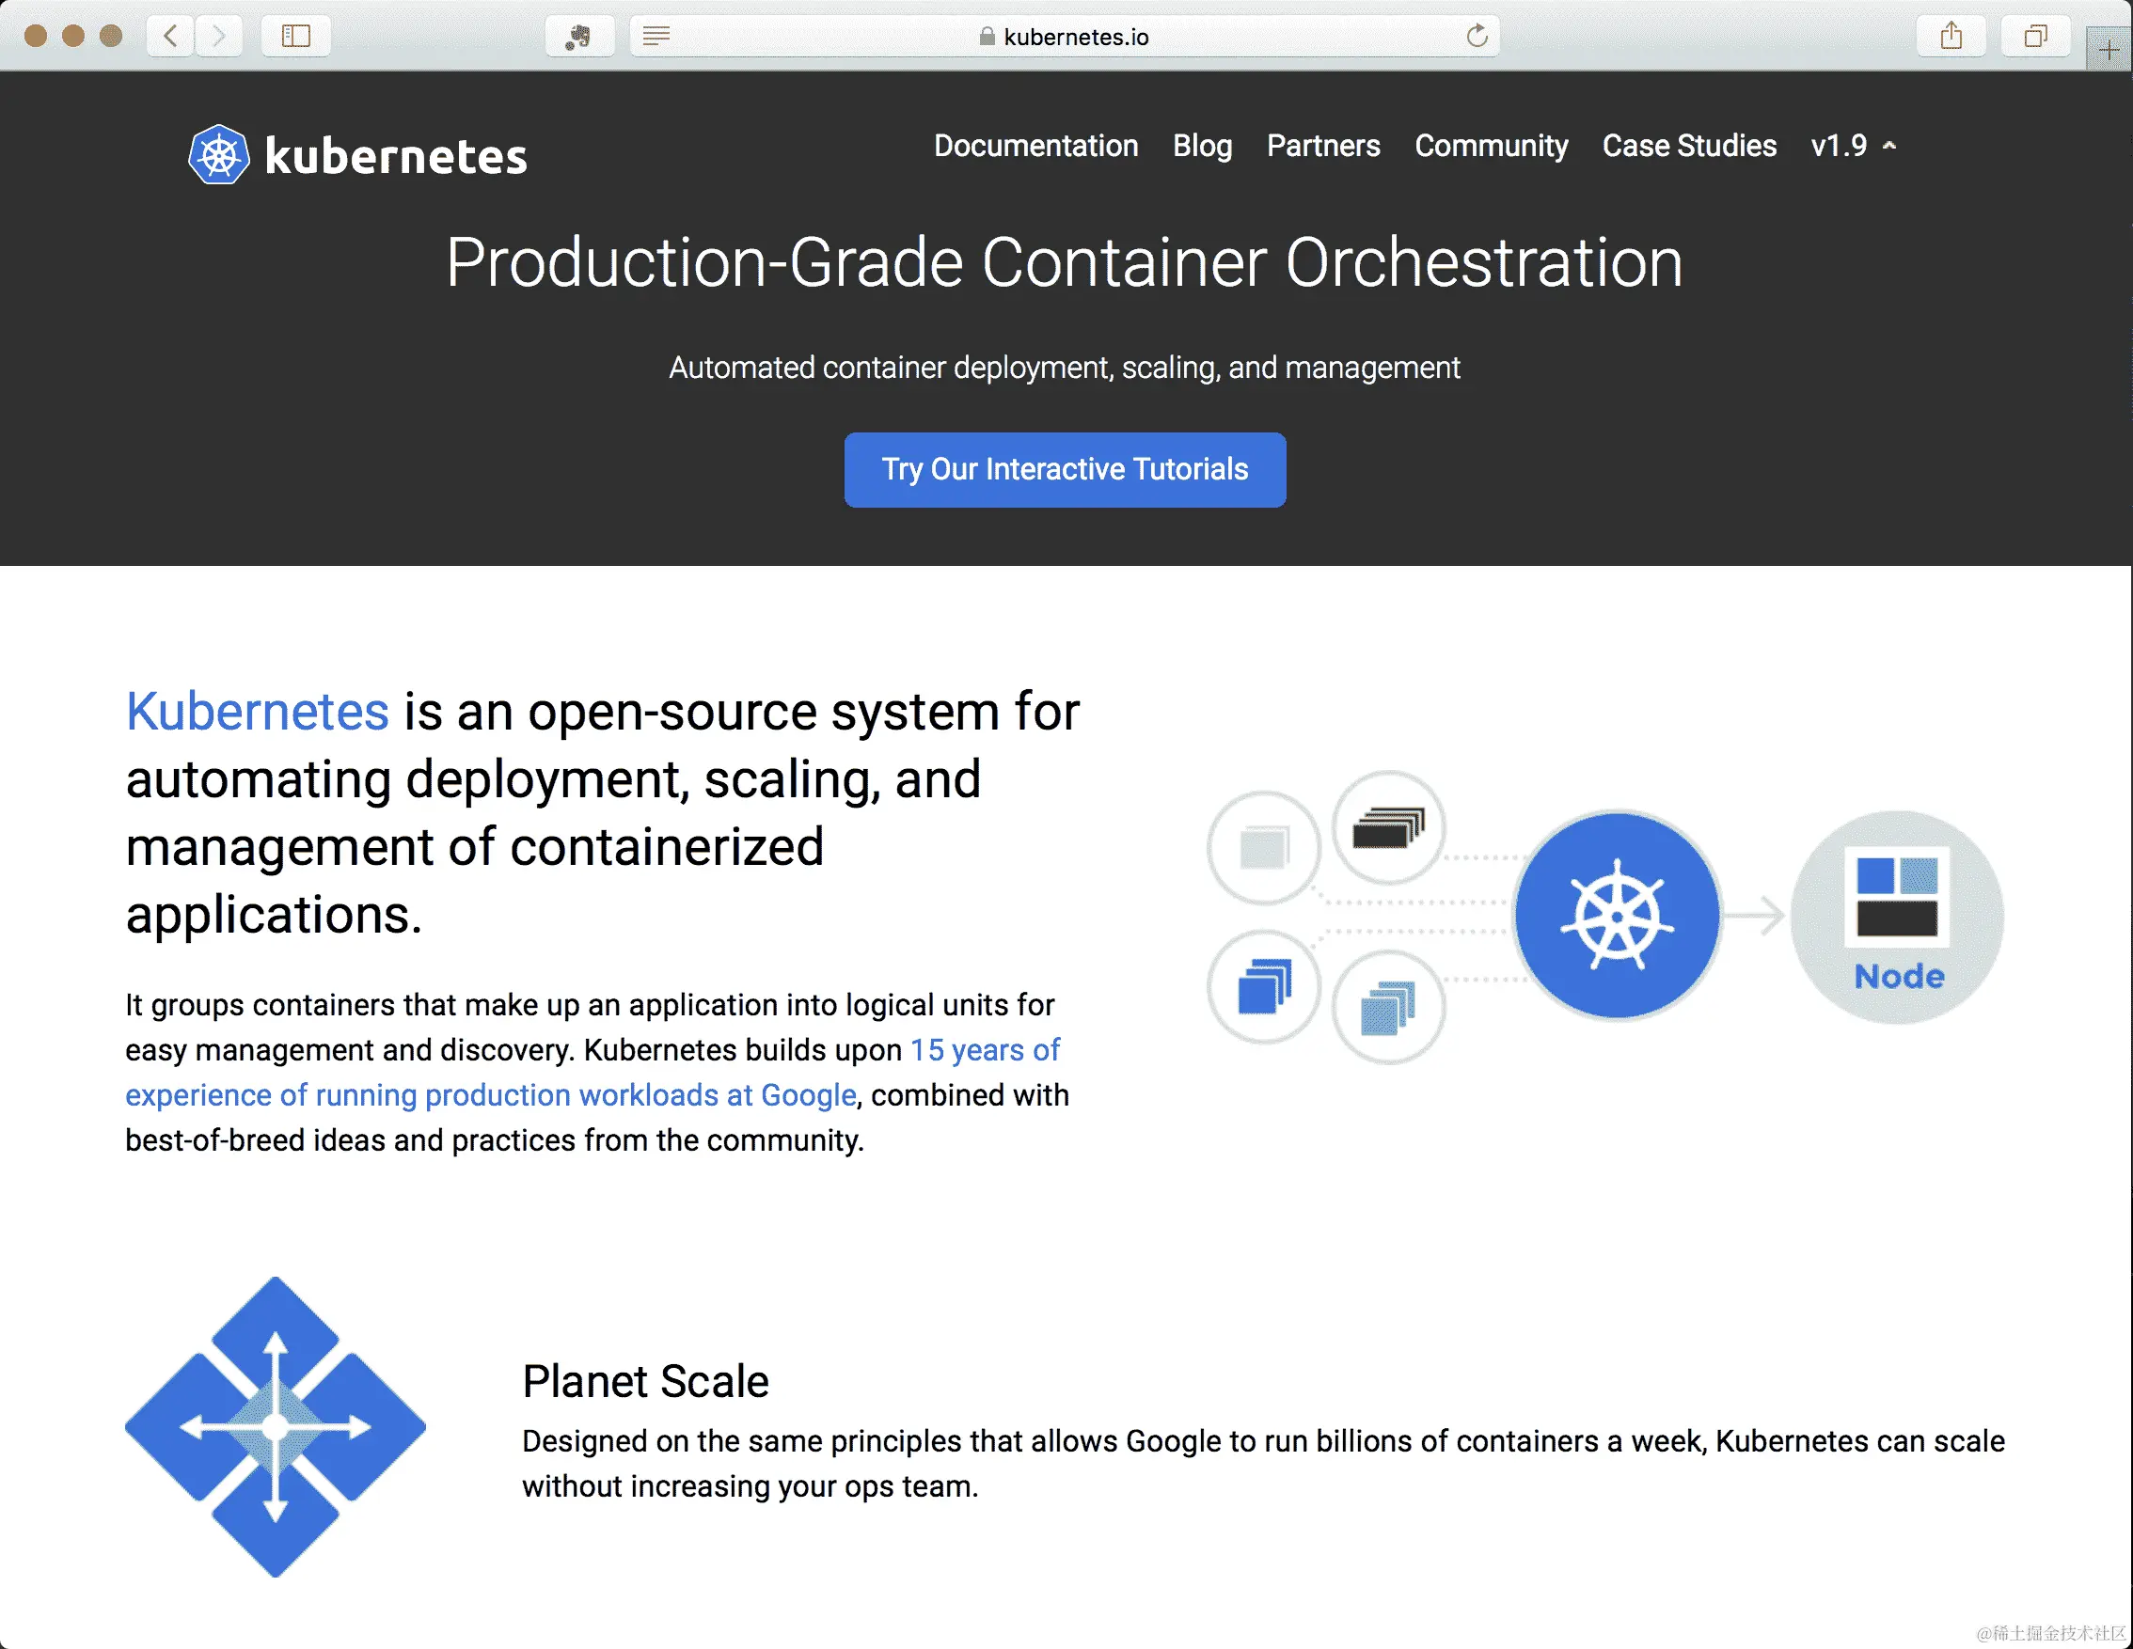Open Reader view in the address bar

point(656,36)
